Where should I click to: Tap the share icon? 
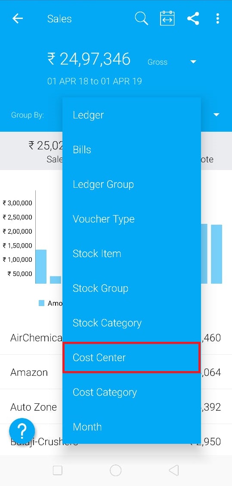(193, 19)
